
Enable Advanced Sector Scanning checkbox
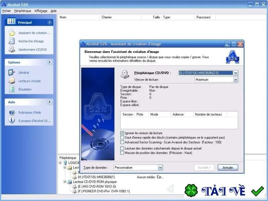pos(122,142)
